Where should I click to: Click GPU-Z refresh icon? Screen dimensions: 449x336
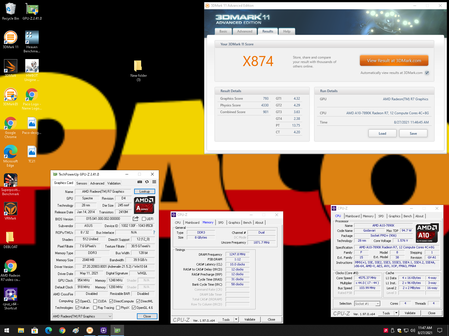pos(147,182)
